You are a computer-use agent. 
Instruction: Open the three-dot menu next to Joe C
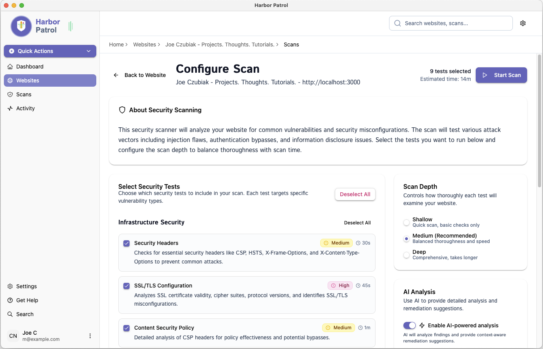click(x=90, y=336)
